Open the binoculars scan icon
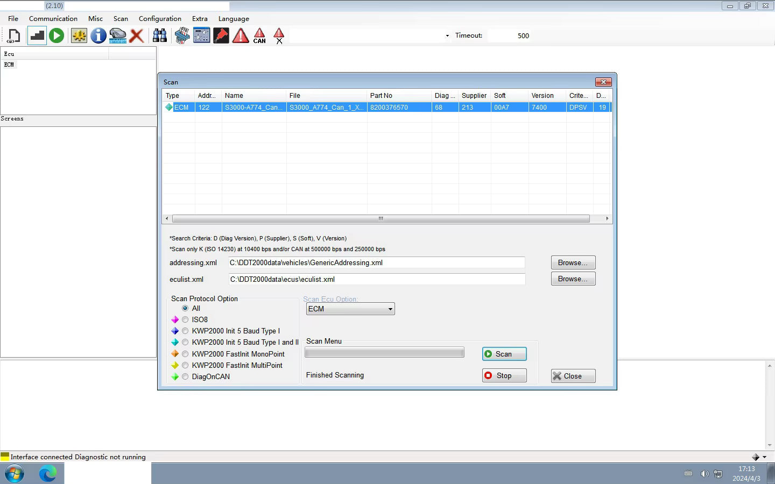 pyautogui.click(x=160, y=36)
